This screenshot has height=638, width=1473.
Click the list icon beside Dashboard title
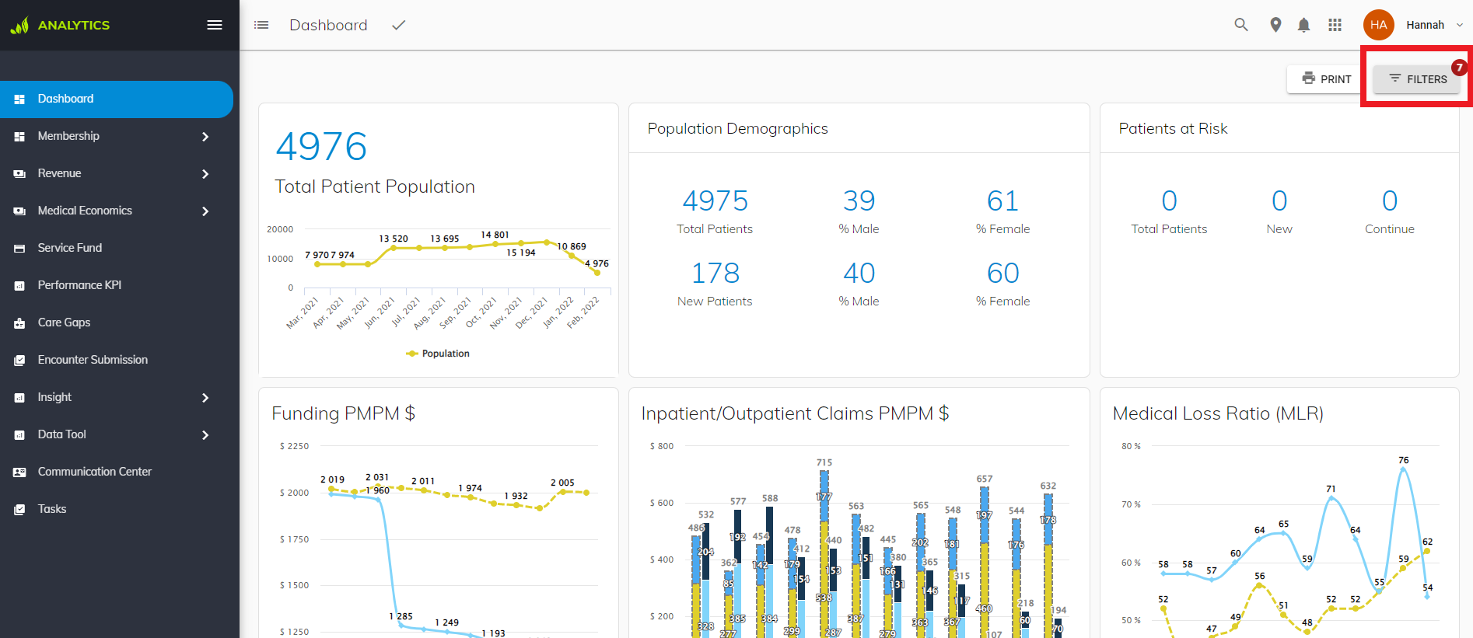tap(261, 25)
